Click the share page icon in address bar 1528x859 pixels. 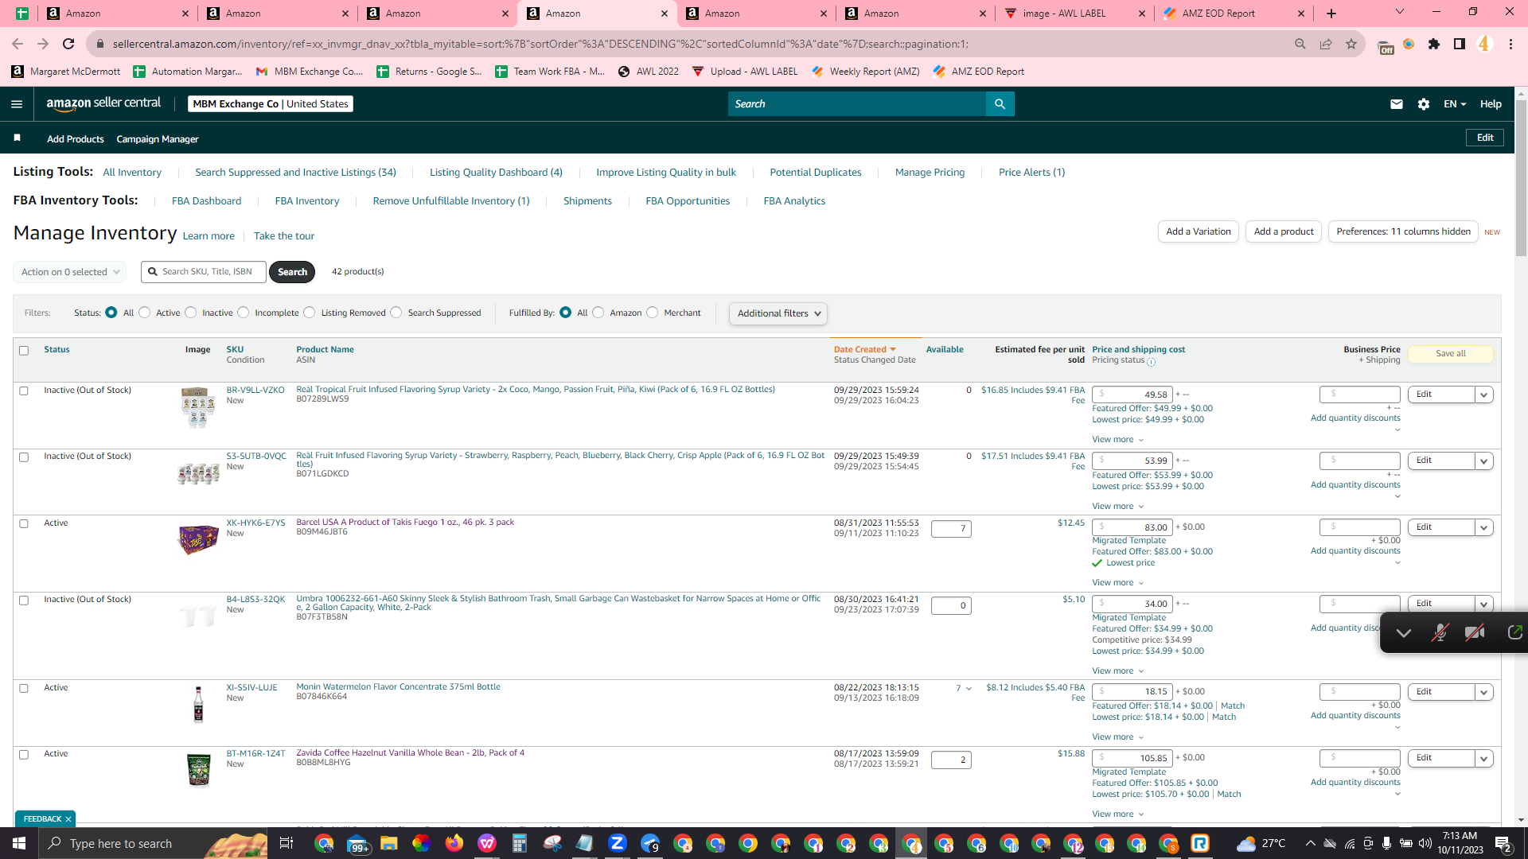[x=1326, y=44]
